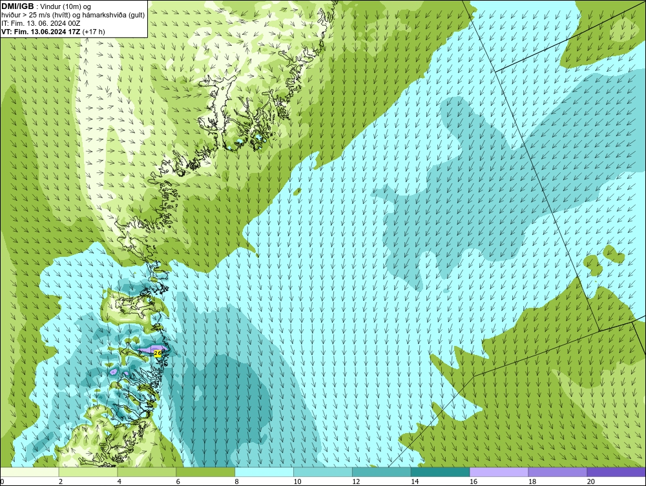Click the 20+ m/s dark purple swatch
The height and width of the screenshot is (486, 646).
point(616,472)
